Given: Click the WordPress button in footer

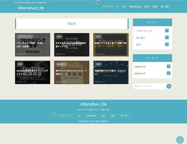Looking at the screenshot, I should 91,116.
